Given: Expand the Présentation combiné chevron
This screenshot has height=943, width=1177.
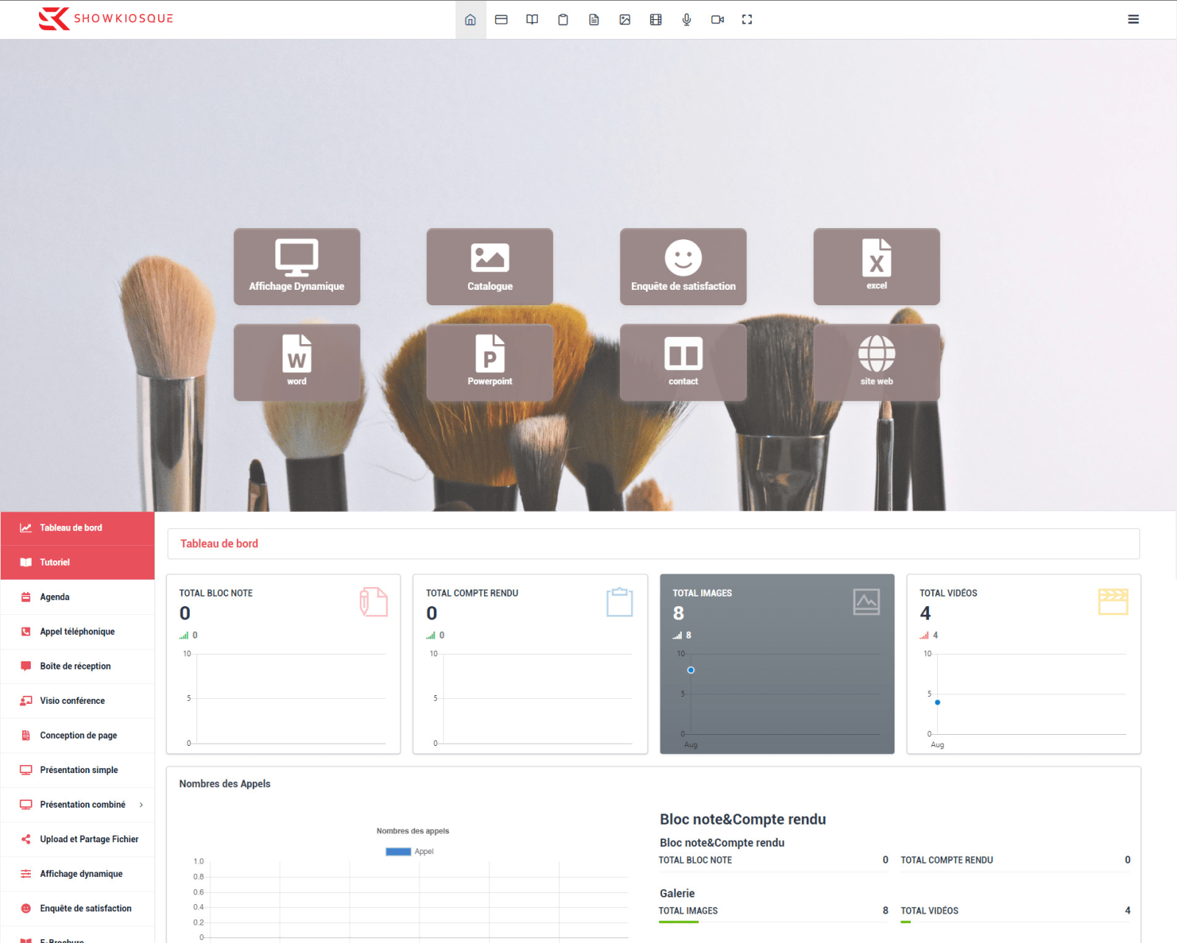Looking at the screenshot, I should click(141, 805).
